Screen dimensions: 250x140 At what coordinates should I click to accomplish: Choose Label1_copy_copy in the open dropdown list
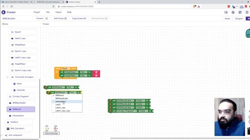[x=67, y=110]
